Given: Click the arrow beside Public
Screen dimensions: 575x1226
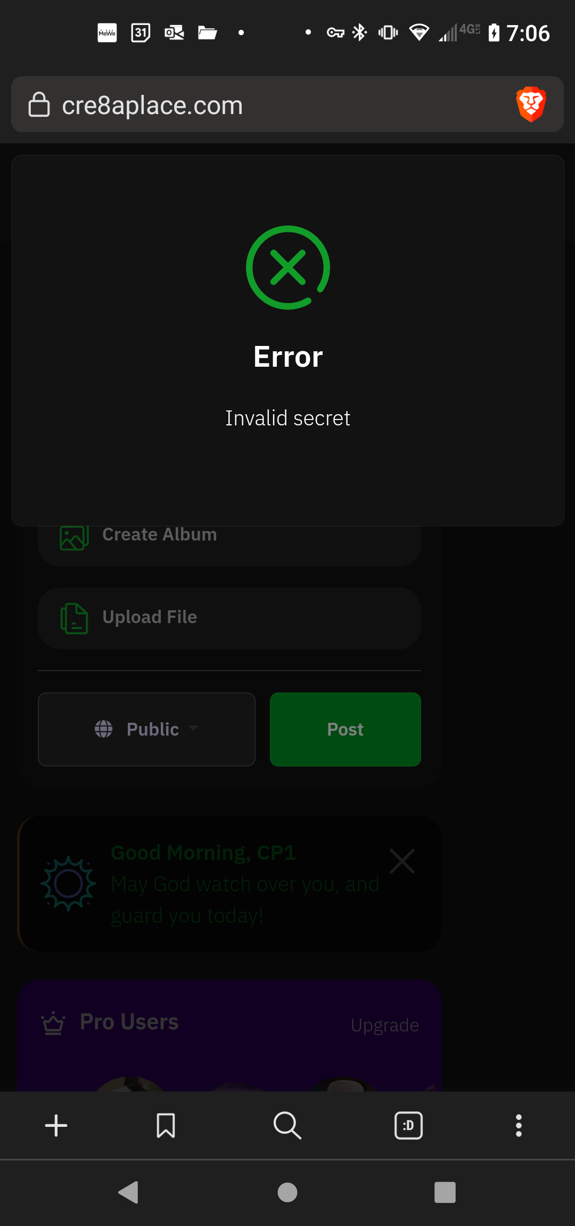Looking at the screenshot, I should pos(193,728).
